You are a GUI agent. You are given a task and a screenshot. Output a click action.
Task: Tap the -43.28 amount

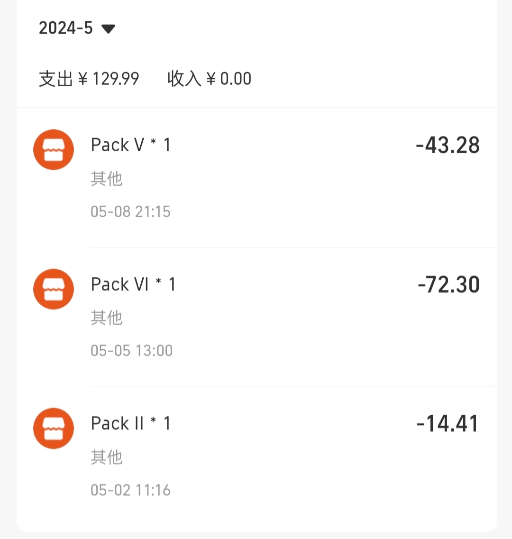pos(448,145)
